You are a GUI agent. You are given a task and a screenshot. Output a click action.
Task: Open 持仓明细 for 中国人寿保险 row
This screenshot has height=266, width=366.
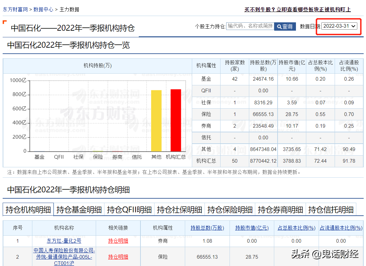click(118, 257)
